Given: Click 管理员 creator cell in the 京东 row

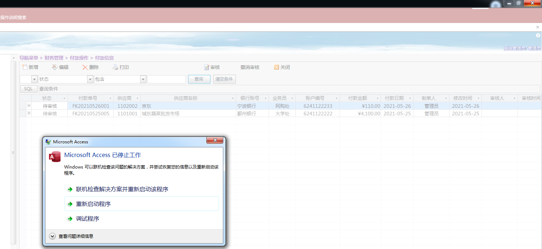Looking at the screenshot, I should 431,106.
